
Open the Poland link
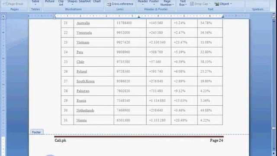tap(82, 71)
